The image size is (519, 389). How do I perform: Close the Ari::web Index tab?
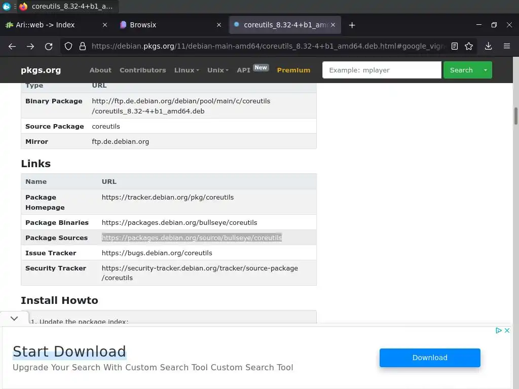105,25
